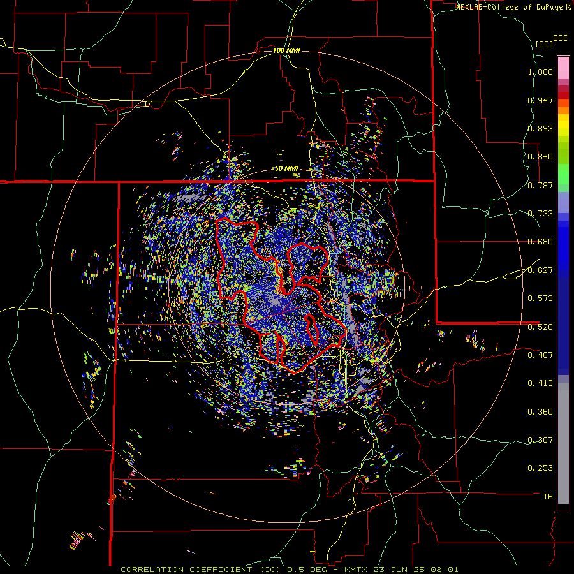Click the NEXLAB-College of DuPage credit text
574x574 pixels.
click(x=510, y=7)
